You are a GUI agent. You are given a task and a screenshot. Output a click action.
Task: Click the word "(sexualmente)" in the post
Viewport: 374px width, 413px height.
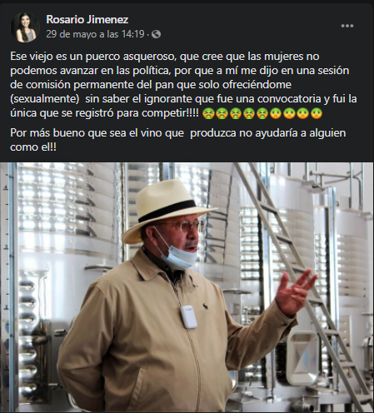click(45, 99)
